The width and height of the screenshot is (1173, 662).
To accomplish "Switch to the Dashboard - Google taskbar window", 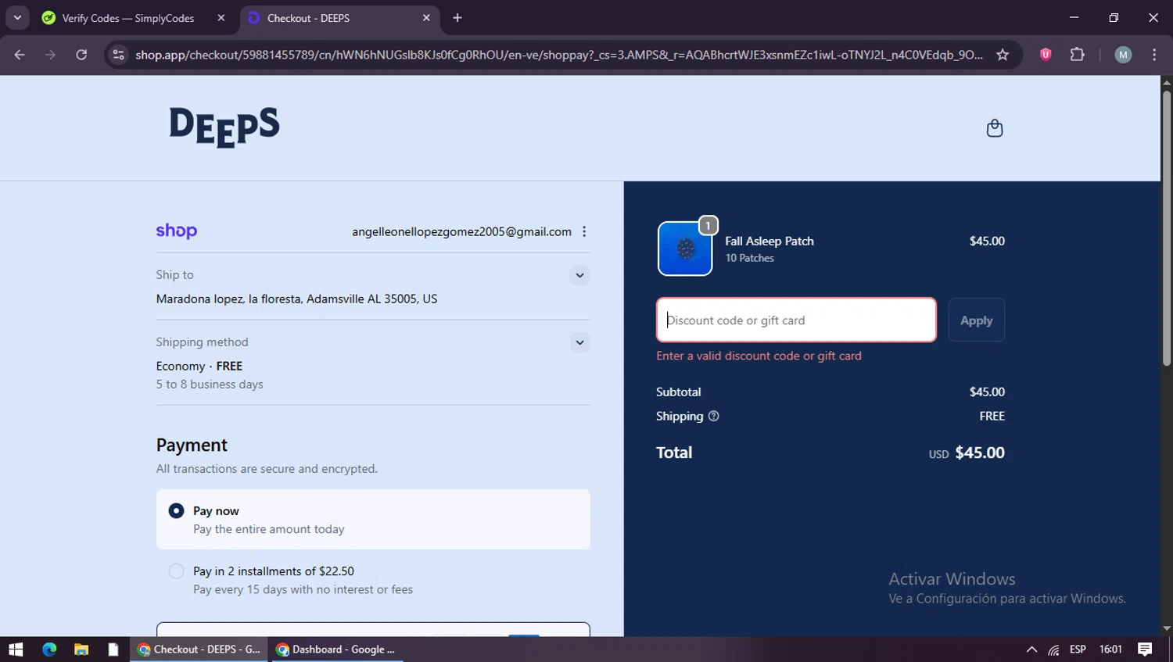I will [336, 649].
